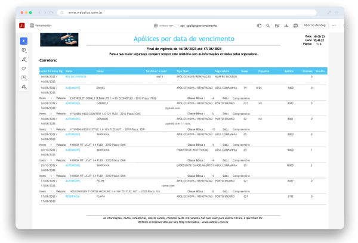This screenshot has height=243, width=358.
Task: Click the name FLAVIA
Action: (x=101, y=197)
